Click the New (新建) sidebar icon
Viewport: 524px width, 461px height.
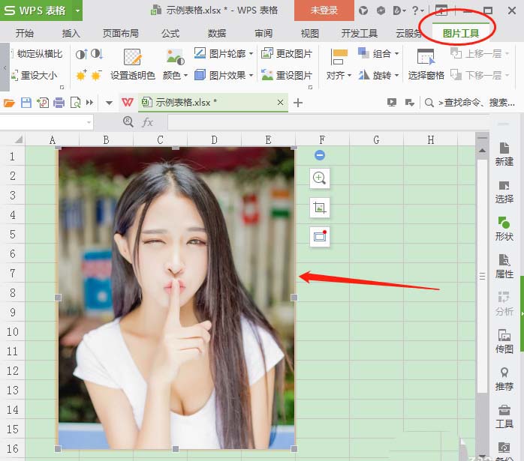click(504, 154)
